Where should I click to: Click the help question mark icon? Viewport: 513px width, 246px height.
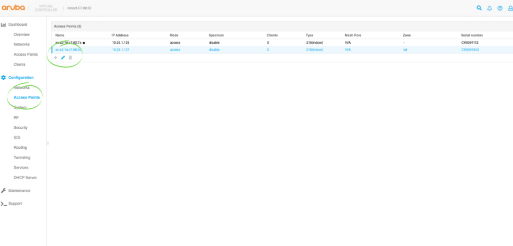[499, 8]
